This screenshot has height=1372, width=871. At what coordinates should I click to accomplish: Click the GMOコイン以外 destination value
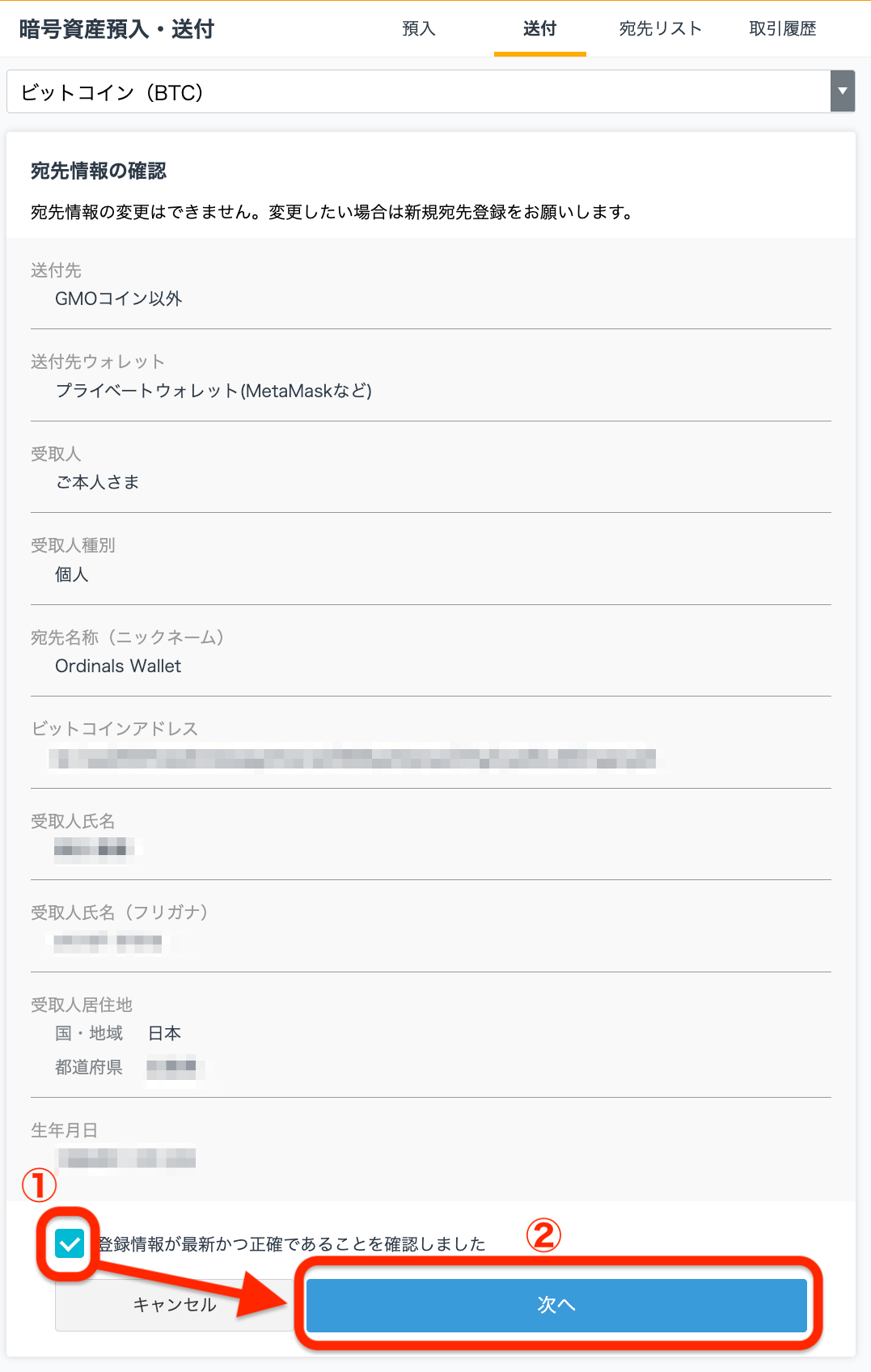click(119, 299)
